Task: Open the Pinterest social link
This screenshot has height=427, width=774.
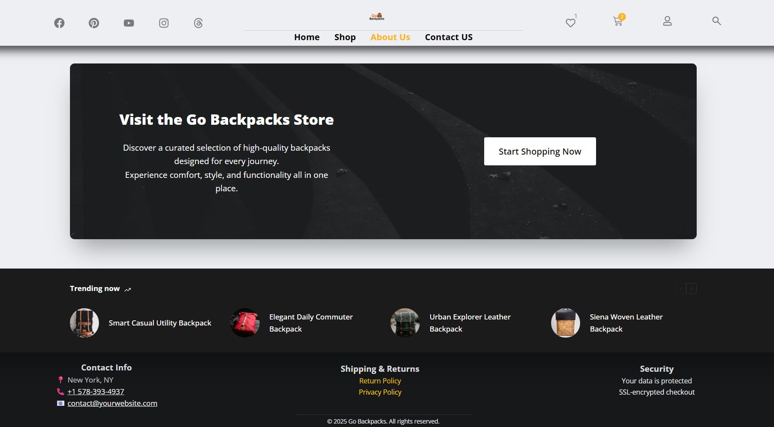Action: 94,23
